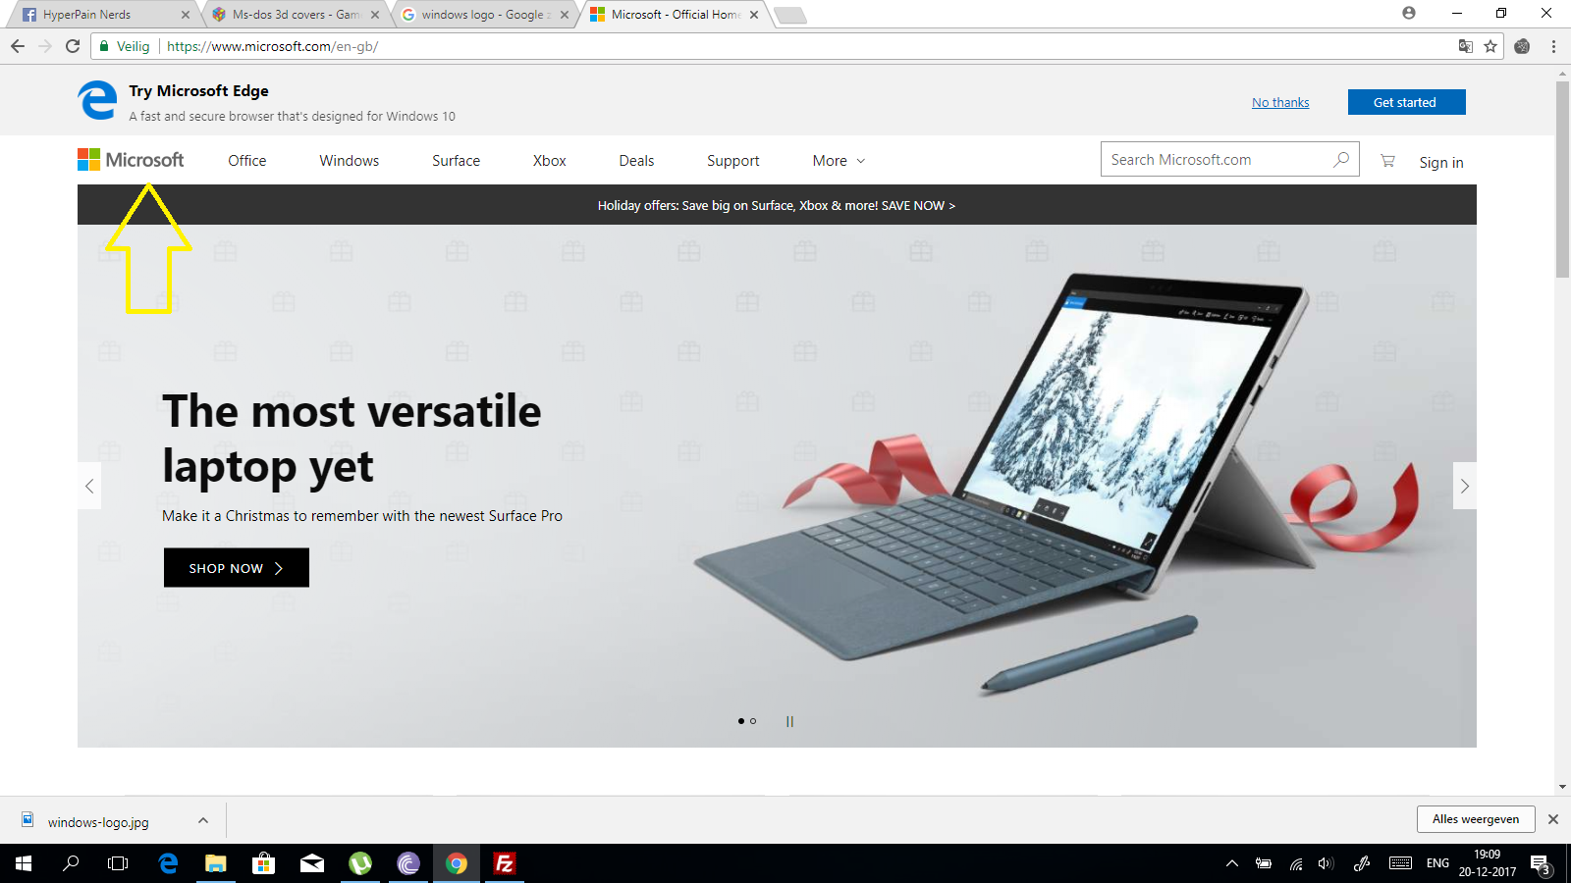
Task: Launch Edge from the taskbar
Action: (x=168, y=863)
